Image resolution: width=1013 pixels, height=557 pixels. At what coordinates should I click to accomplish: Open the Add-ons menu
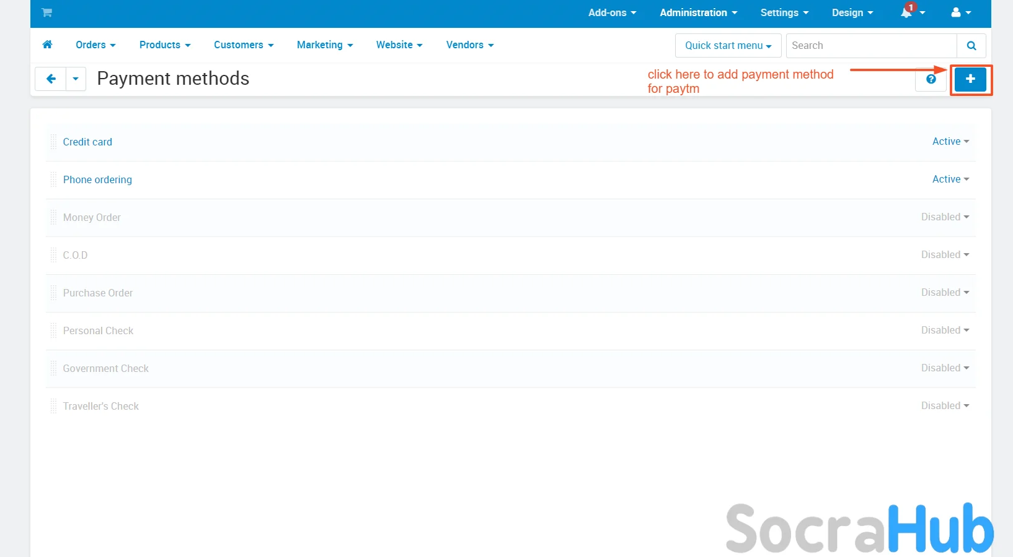pos(612,12)
